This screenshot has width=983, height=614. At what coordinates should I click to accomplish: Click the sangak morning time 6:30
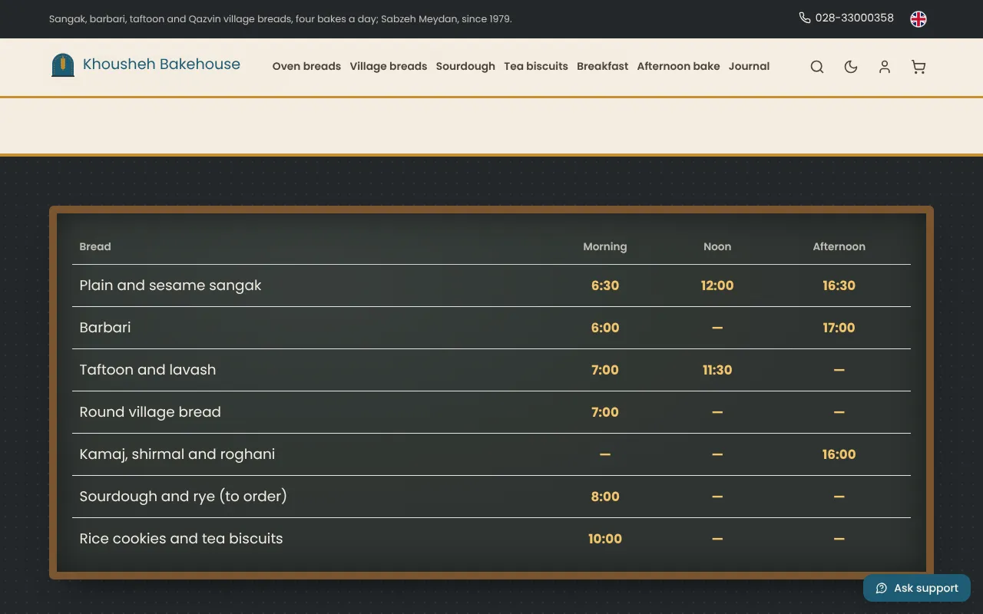point(605,286)
